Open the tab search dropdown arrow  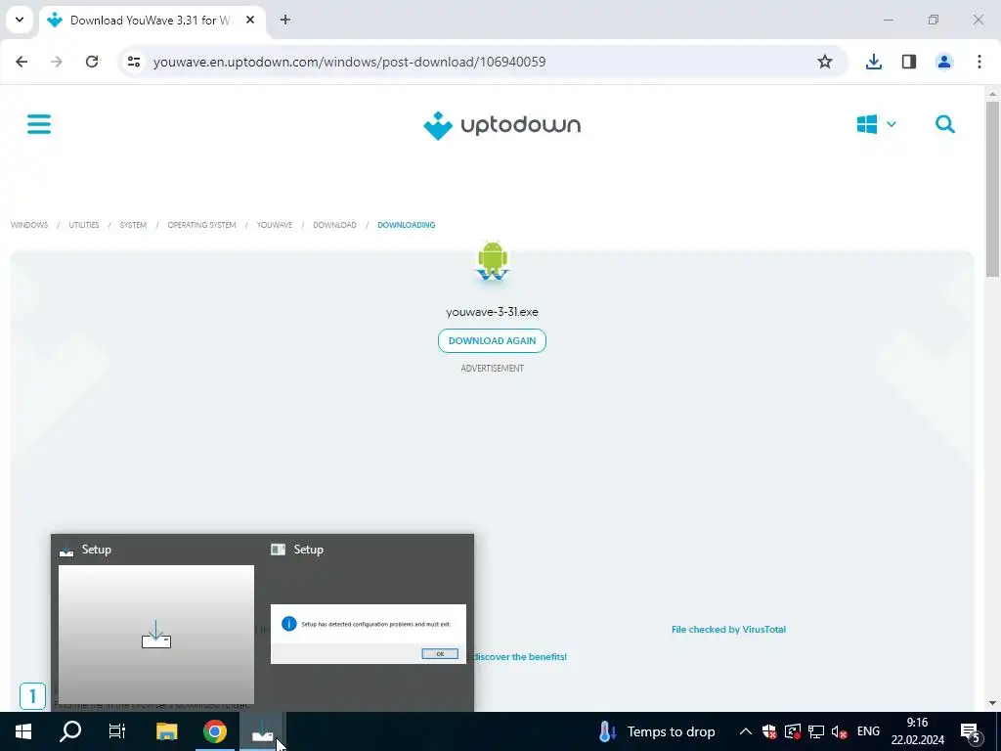(20, 20)
